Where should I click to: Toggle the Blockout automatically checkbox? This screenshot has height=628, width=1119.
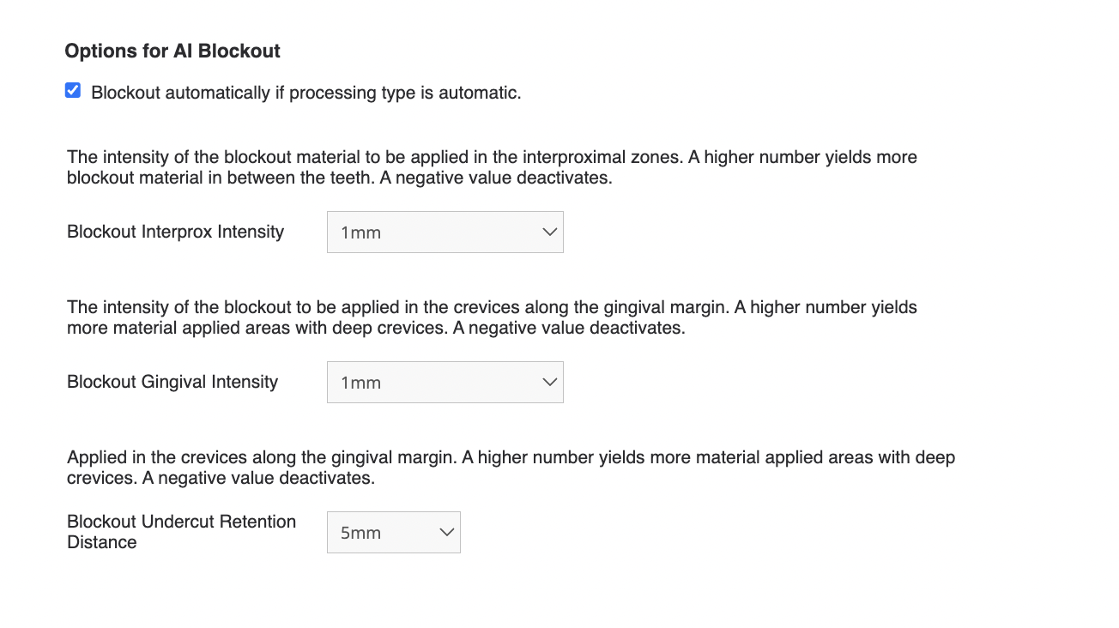[73, 90]
